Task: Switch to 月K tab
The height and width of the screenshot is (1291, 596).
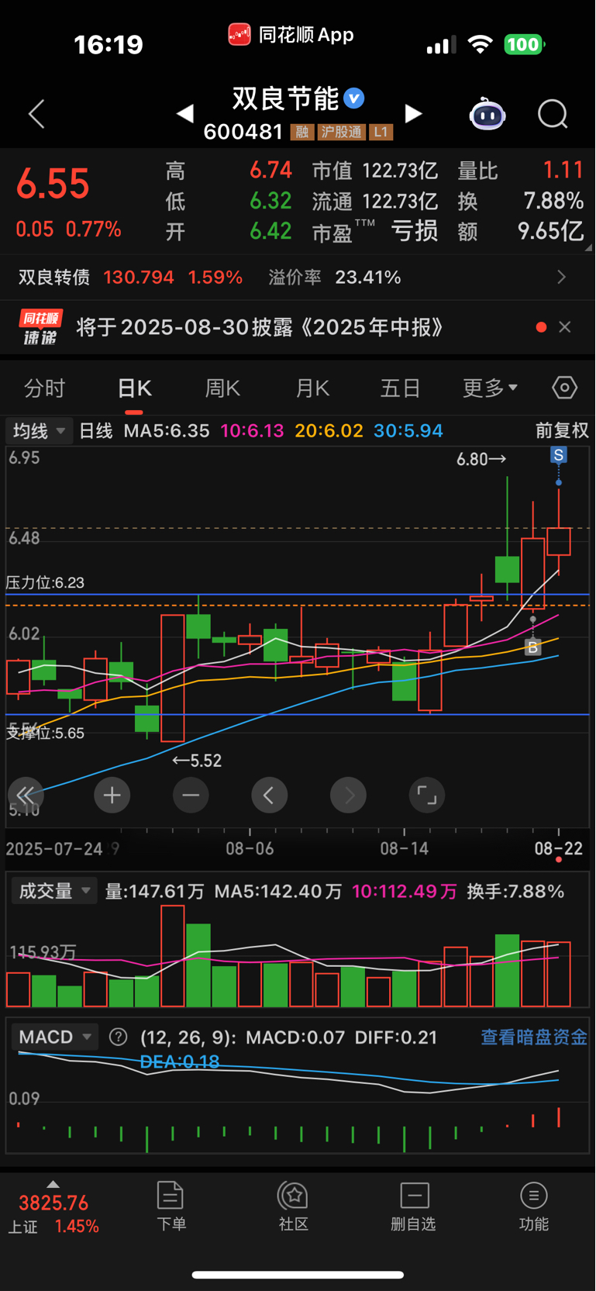Action: click(312, 388)
